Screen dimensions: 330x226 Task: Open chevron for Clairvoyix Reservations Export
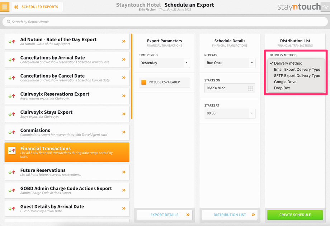124,96
